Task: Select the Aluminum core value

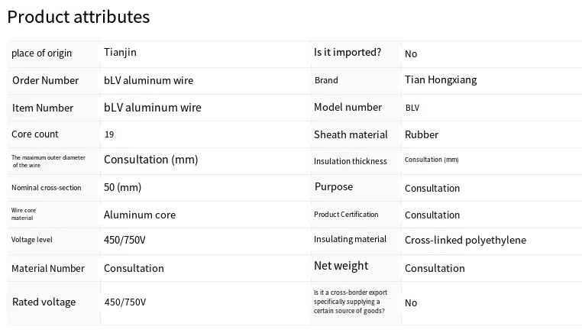Action: pyautogui.click(x=140, y=215)
